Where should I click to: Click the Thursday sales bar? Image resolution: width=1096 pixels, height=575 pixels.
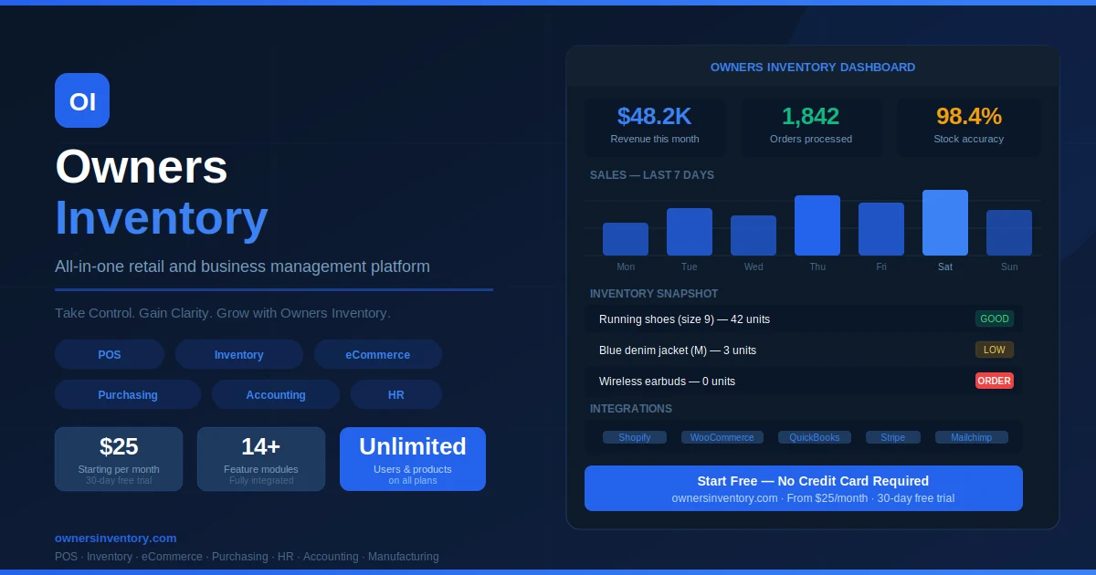click(x=817, y=225)
